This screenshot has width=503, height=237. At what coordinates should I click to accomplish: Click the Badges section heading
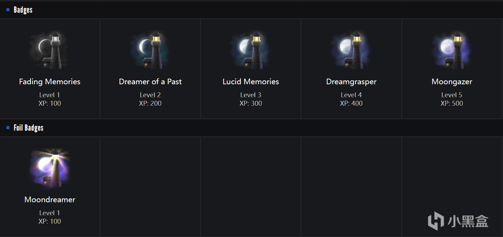23,10
